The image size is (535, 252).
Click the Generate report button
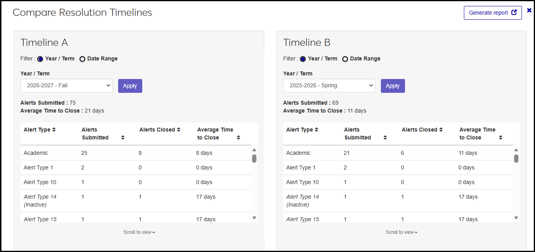pos(493,13)
